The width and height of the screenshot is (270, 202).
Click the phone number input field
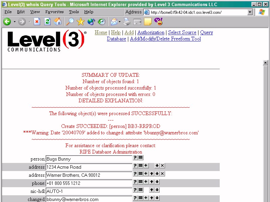[88, 183]
